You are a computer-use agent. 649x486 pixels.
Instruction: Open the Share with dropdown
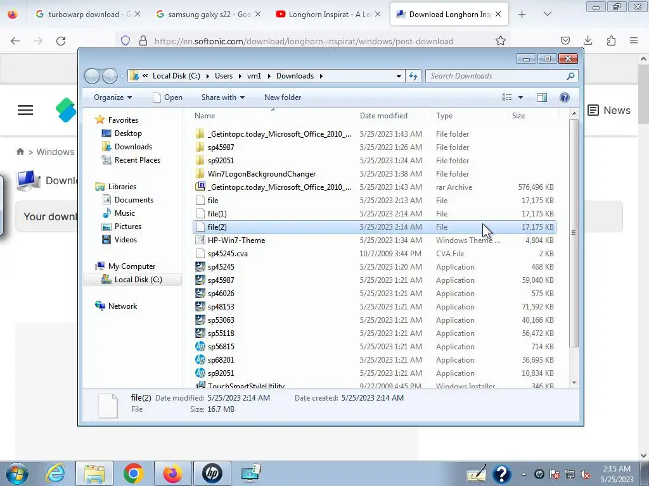point(222,97)
